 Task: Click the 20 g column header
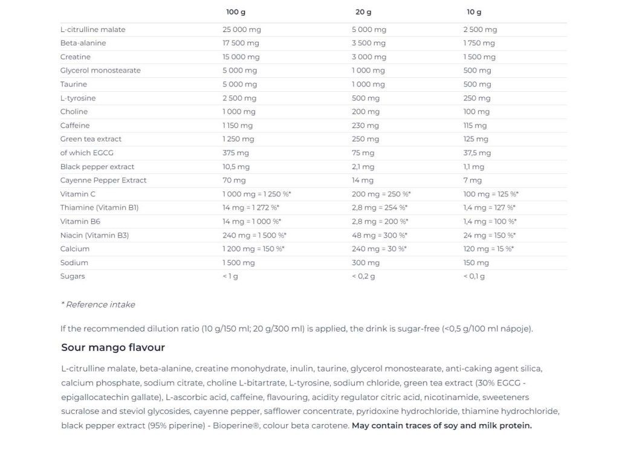click(x=363, y=12)
